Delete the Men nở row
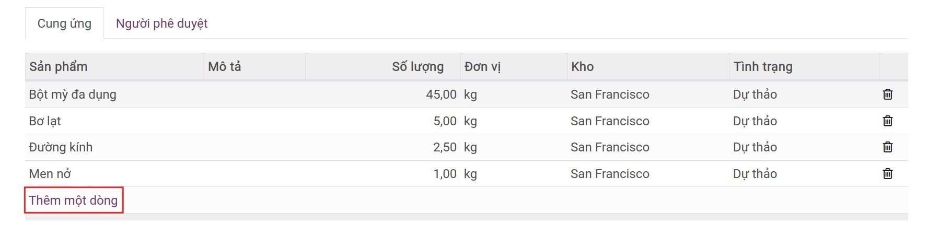 point(887,174)
